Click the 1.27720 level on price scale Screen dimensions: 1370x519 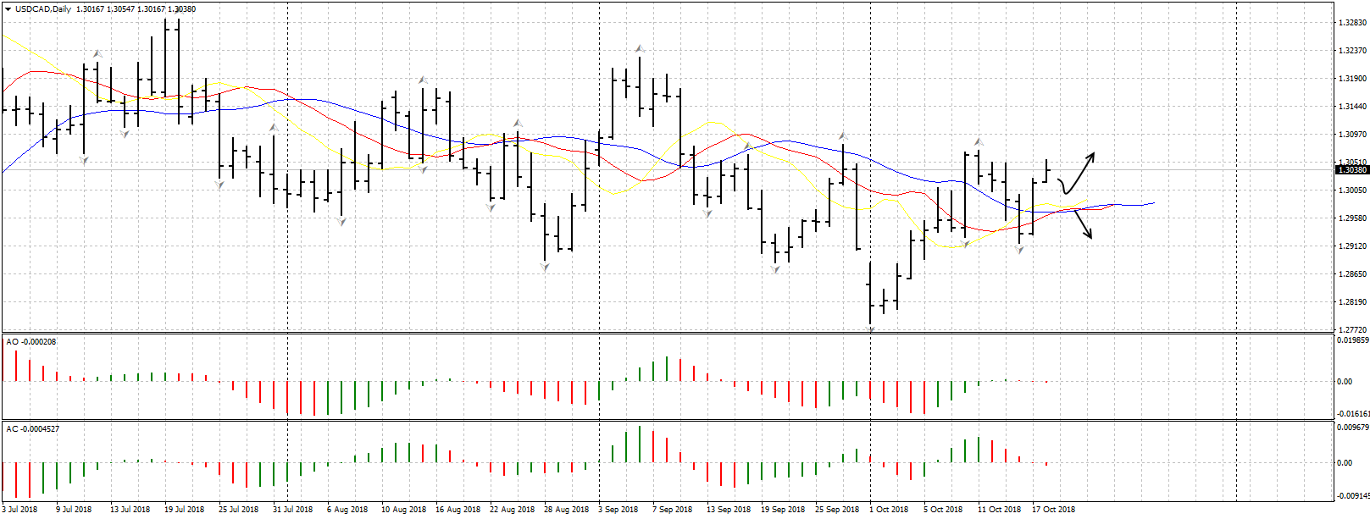click(1351, 329)
